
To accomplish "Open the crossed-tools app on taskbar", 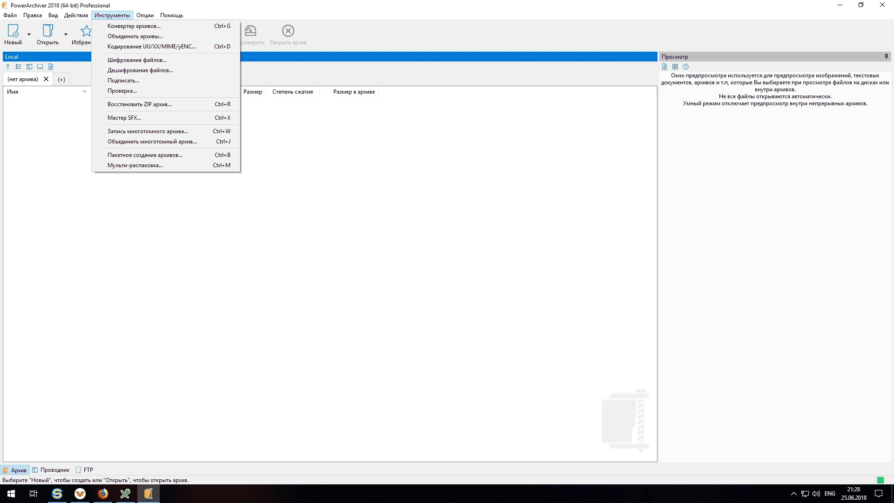I will [125, 494].
